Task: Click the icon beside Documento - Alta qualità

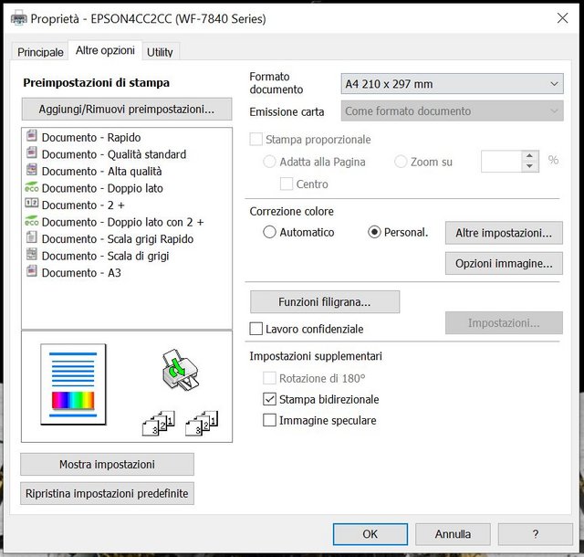Action: click(32, 169)
